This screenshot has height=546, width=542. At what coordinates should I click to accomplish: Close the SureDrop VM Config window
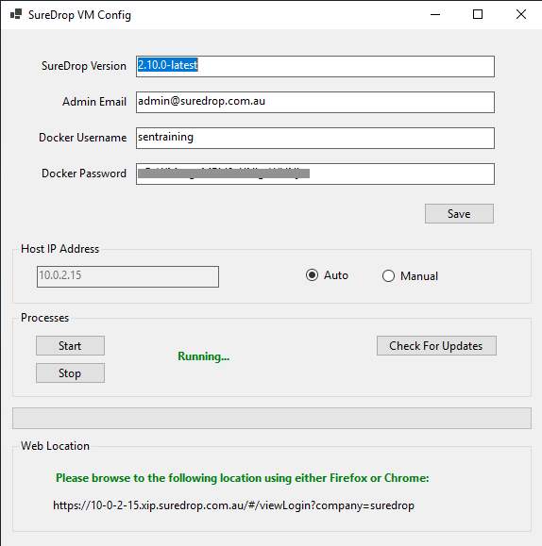click(520, 15)
